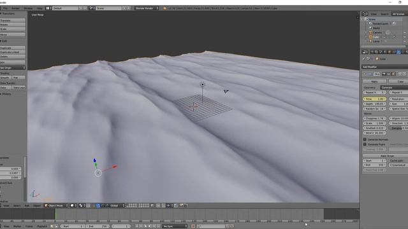The width and height of the screenshot is (408, 229).
Task: Open the File menu
Action: pos(5,8)
